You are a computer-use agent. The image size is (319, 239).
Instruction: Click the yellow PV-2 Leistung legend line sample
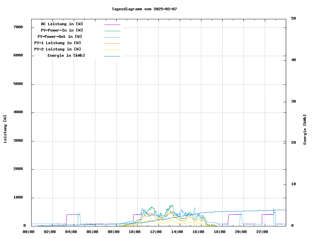(x=112, y=50)
